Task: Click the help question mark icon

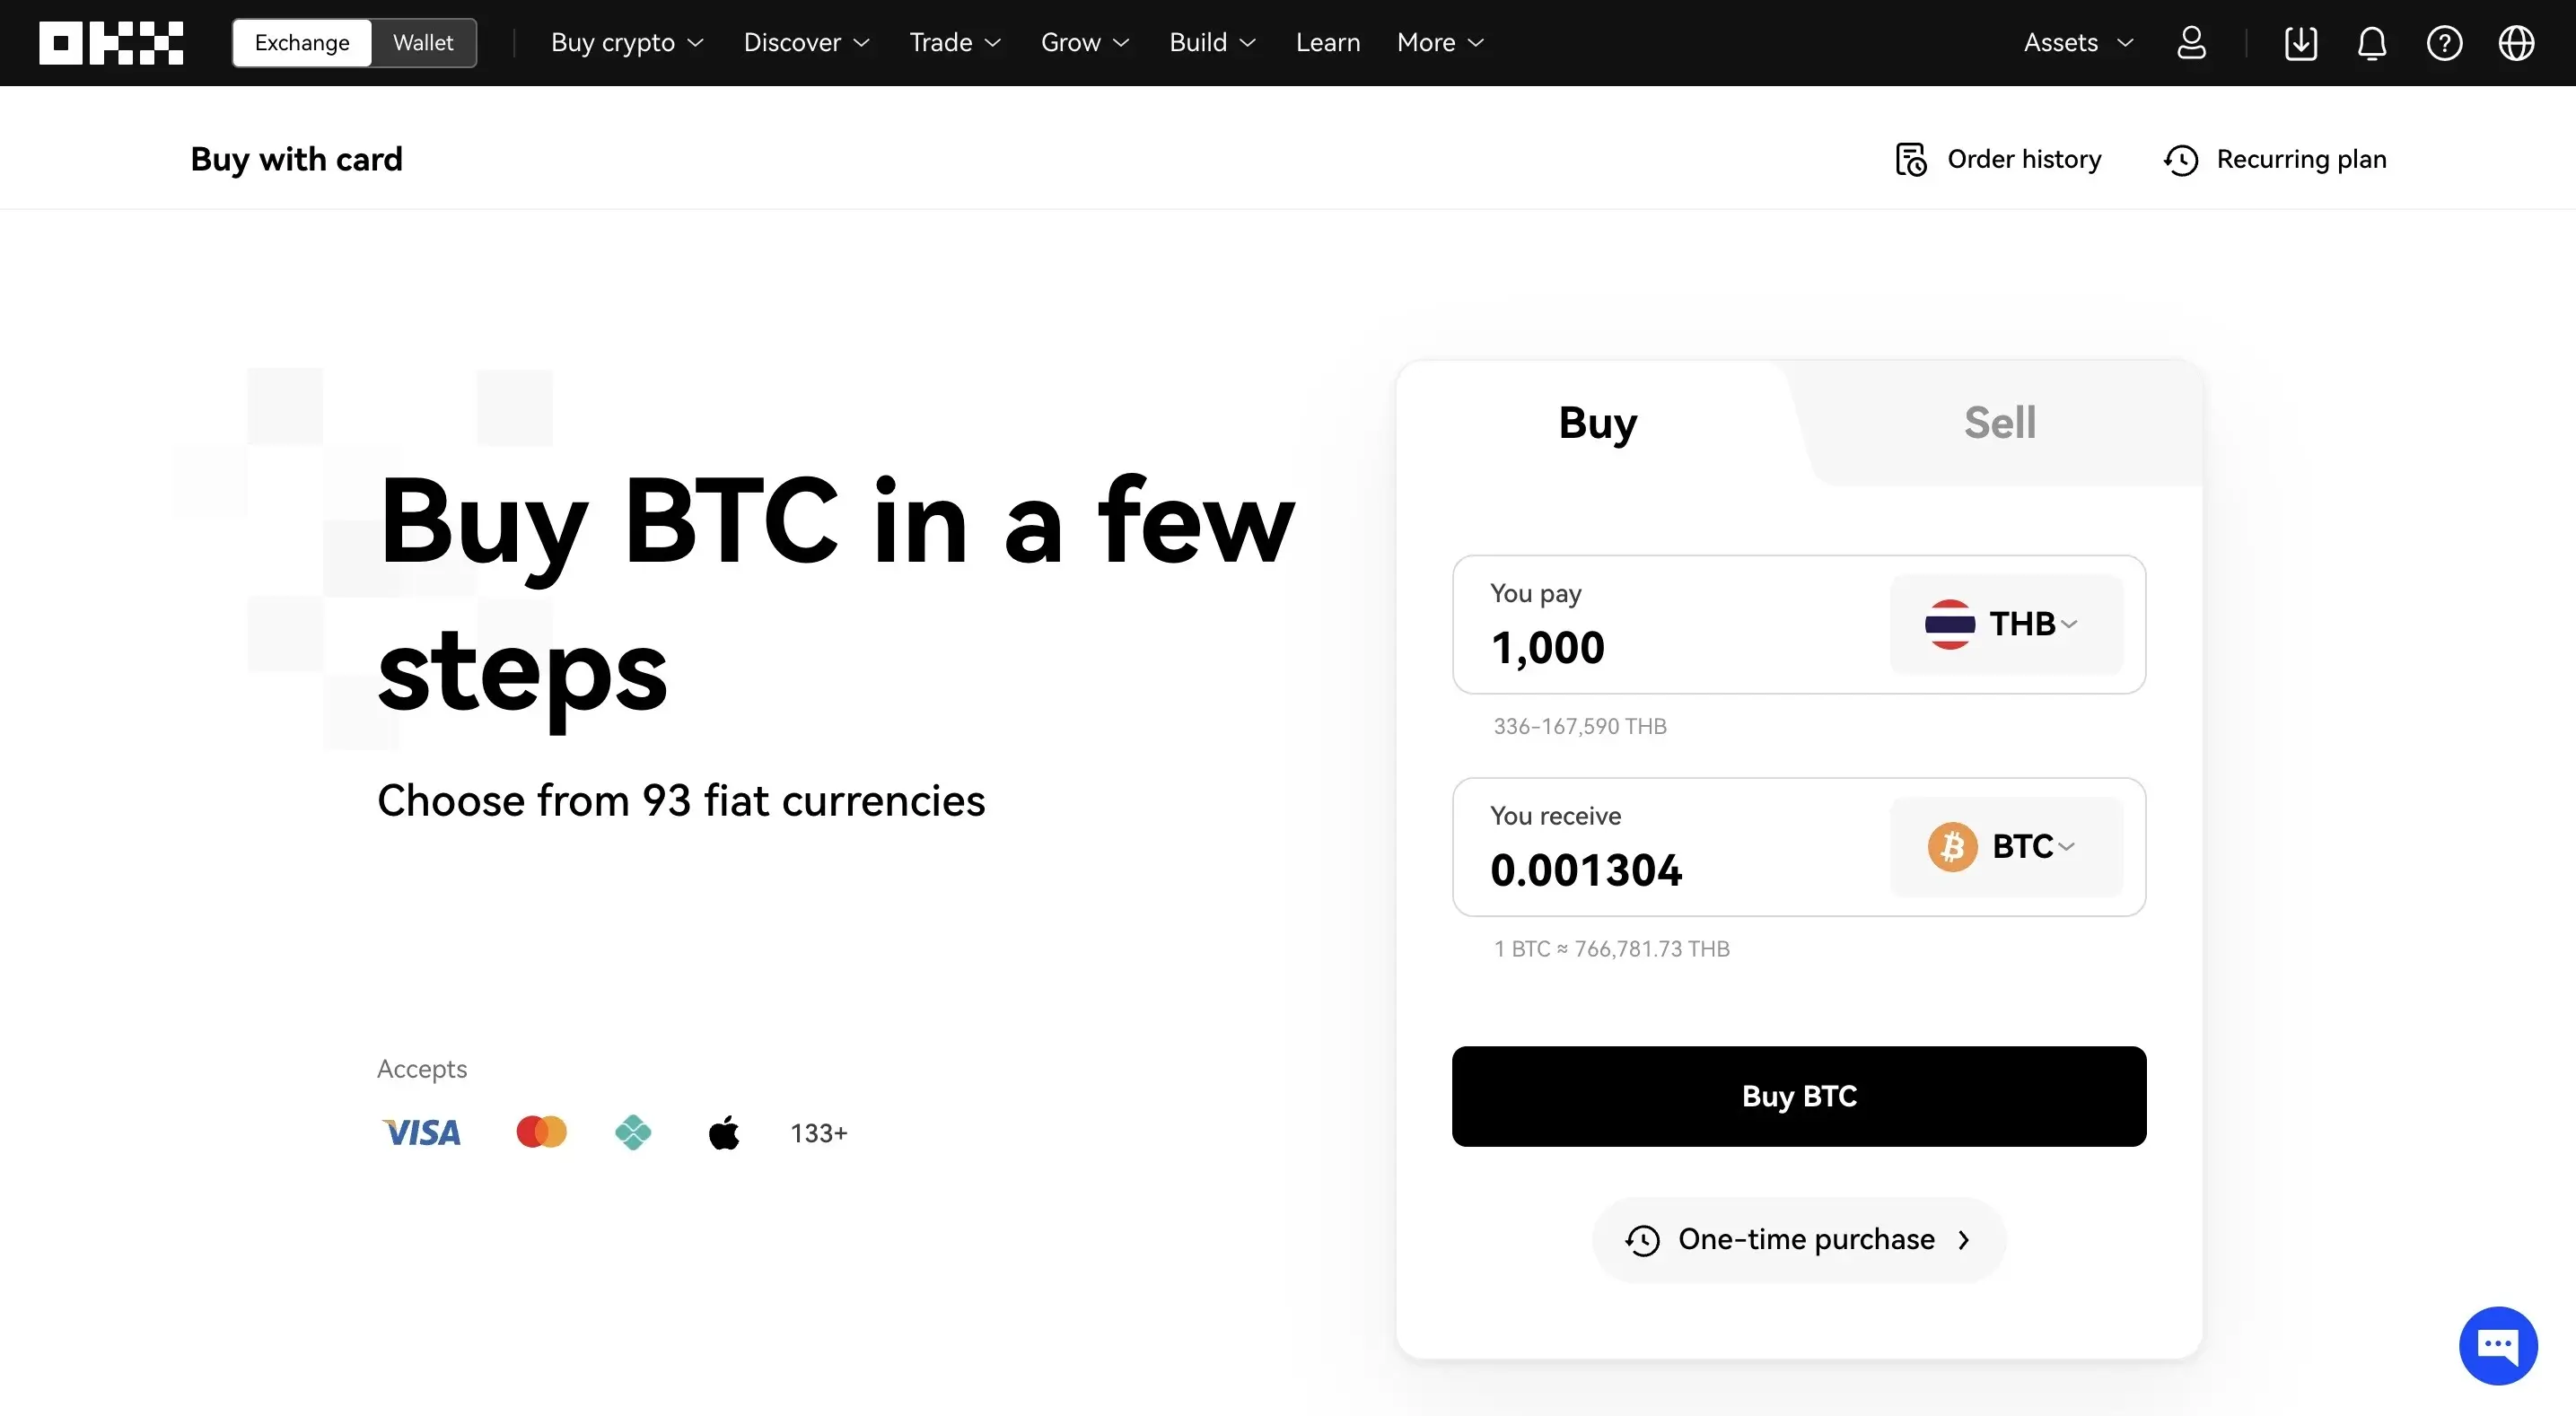Action: (2444, 43)
